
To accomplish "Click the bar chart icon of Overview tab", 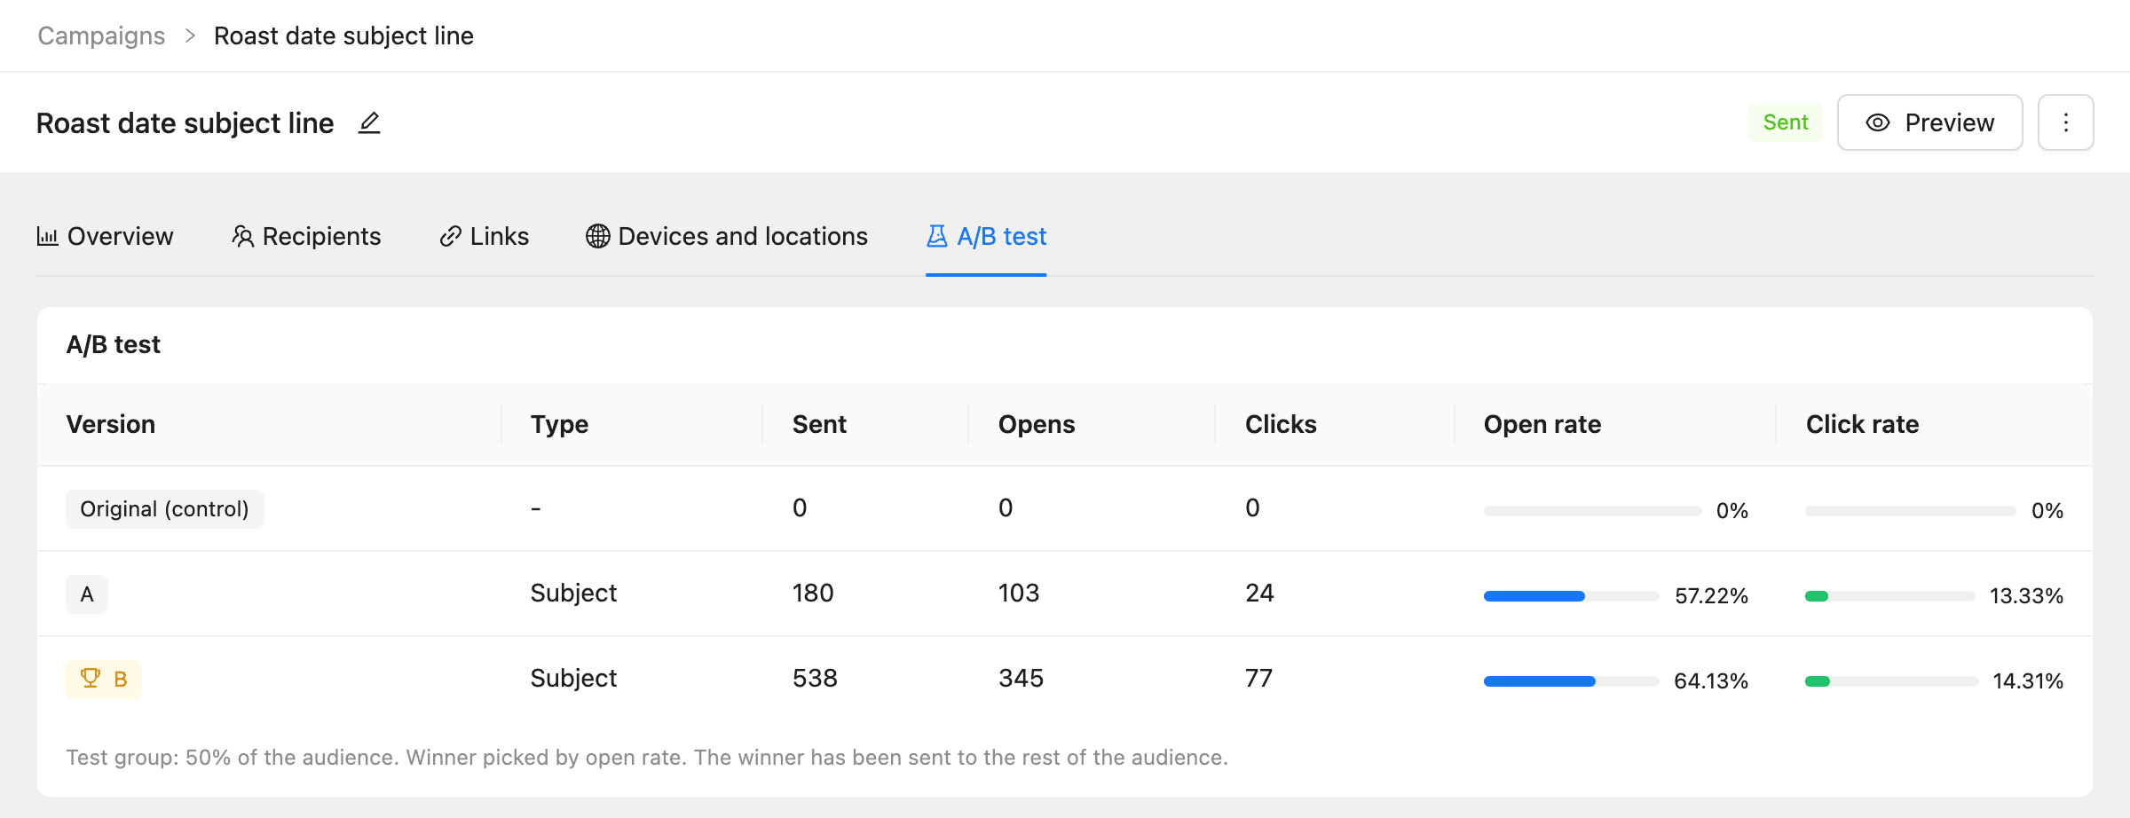I will click(47, 236).
